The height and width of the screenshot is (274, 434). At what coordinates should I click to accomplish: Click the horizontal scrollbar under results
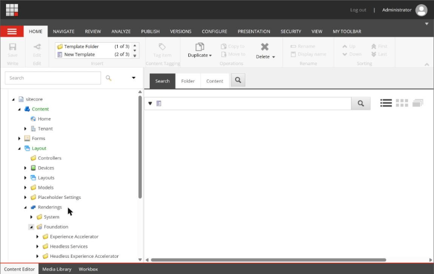268,260
